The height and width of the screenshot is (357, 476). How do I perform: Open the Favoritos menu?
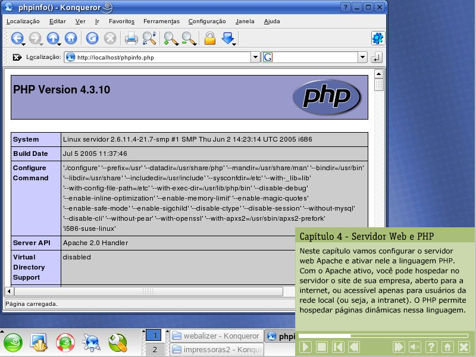coord(121,21)
